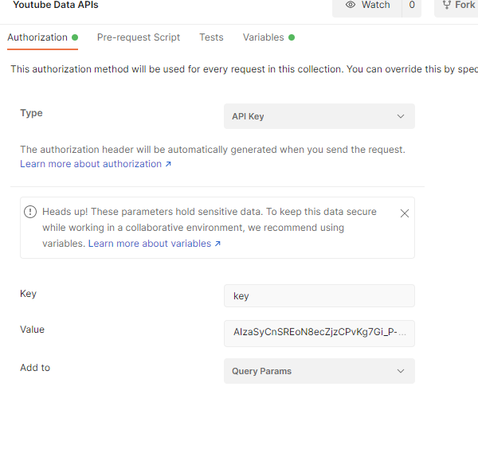Click the Watch button
This screenshot has width=478, height=449.
click(x=367, y=5)
